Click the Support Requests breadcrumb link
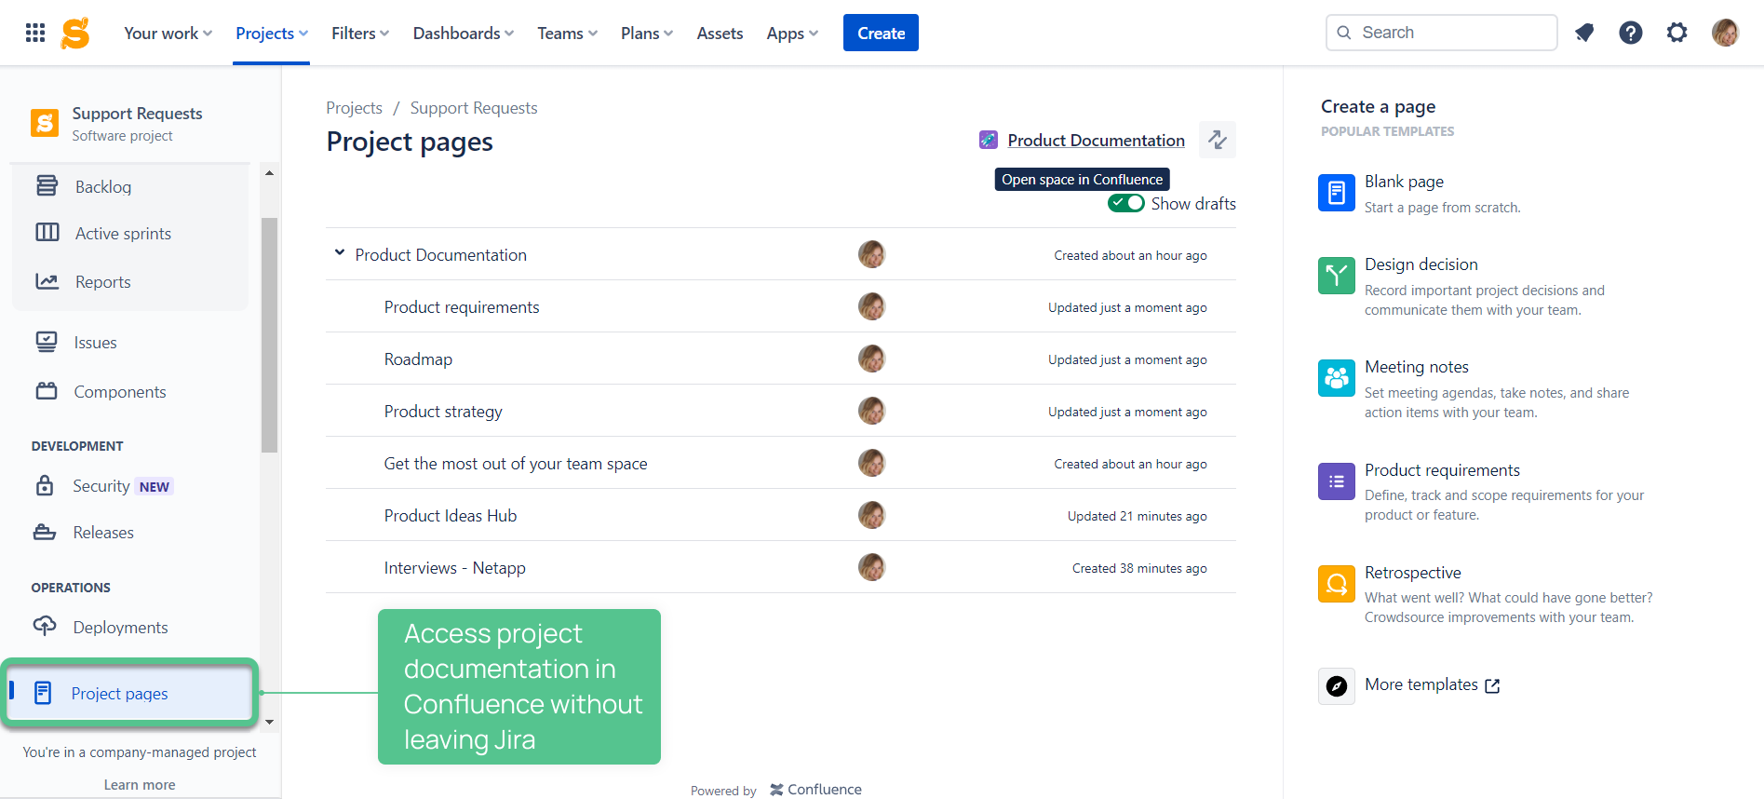Screen dimensions: 1764x799 click(474, 108)
